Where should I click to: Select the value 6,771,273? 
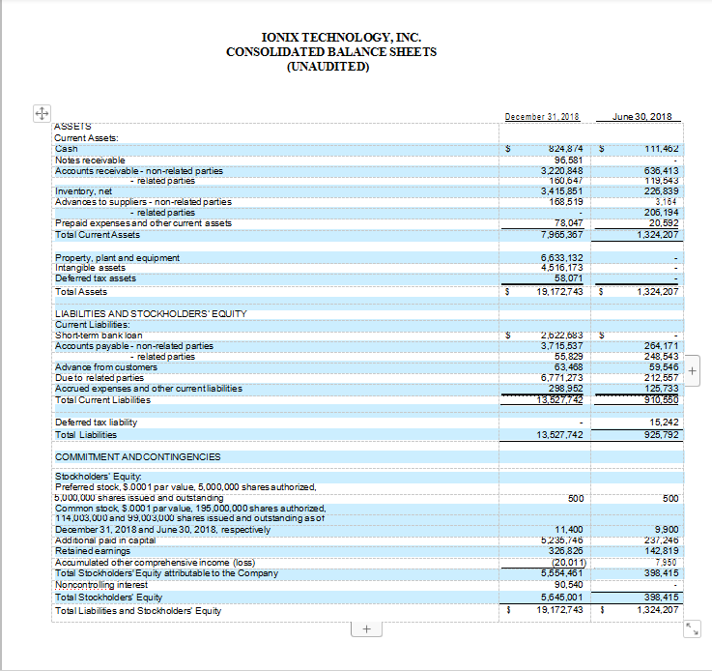pos(561,378)
